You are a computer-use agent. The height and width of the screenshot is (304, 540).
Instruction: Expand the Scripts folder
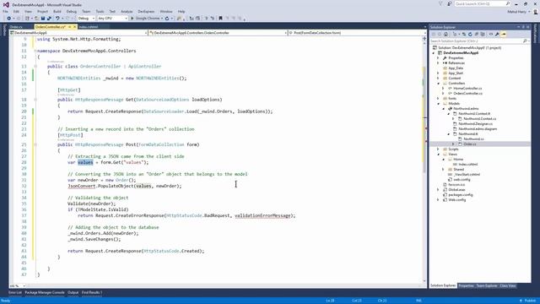pos(439,149)
